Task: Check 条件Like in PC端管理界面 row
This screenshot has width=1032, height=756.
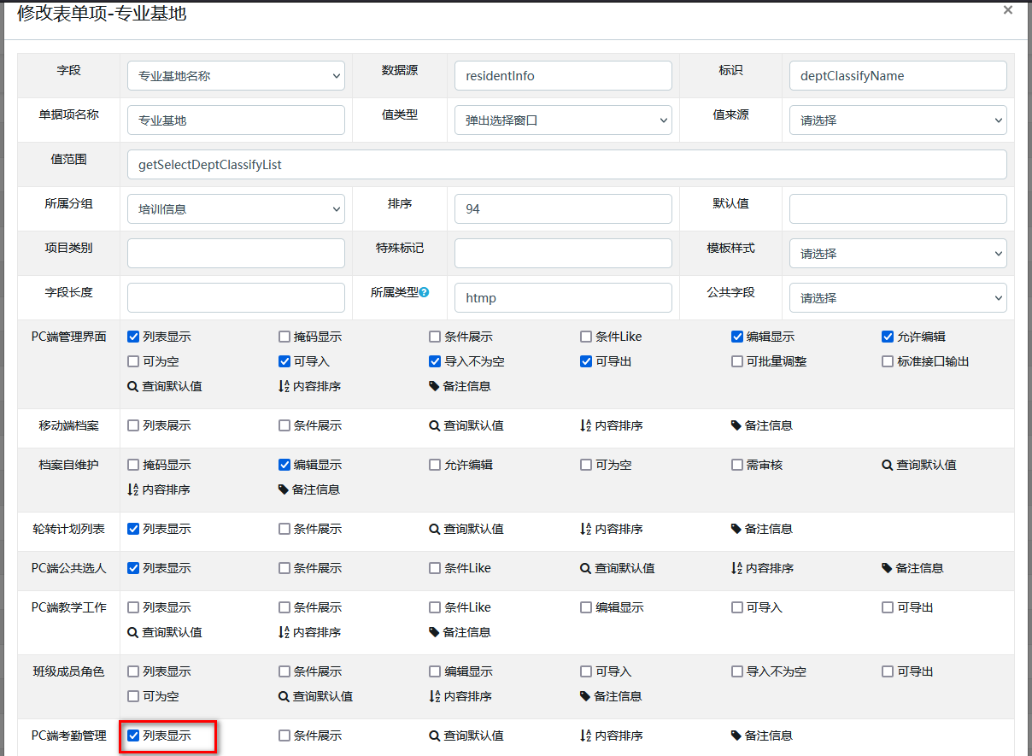Action: click(x=586, y=337)
